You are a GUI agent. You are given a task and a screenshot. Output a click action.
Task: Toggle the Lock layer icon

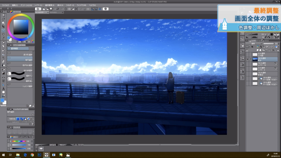tap(261, 47)
